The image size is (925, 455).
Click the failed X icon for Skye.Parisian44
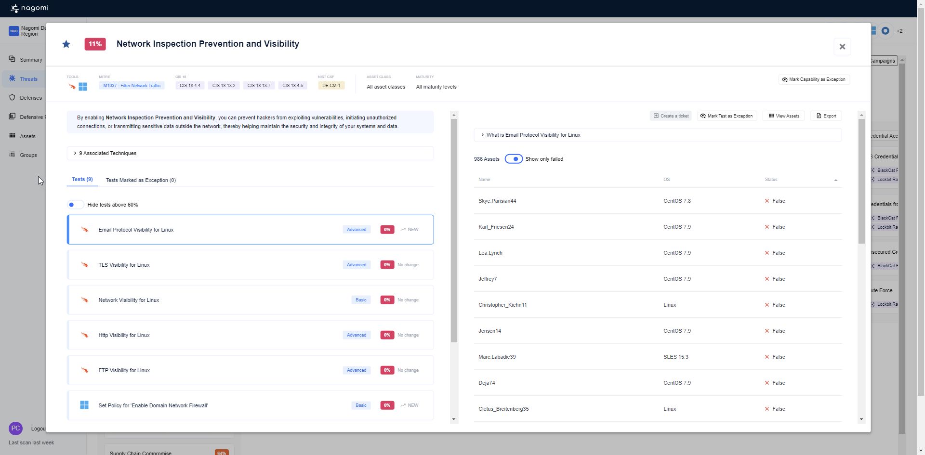point(767,201)
